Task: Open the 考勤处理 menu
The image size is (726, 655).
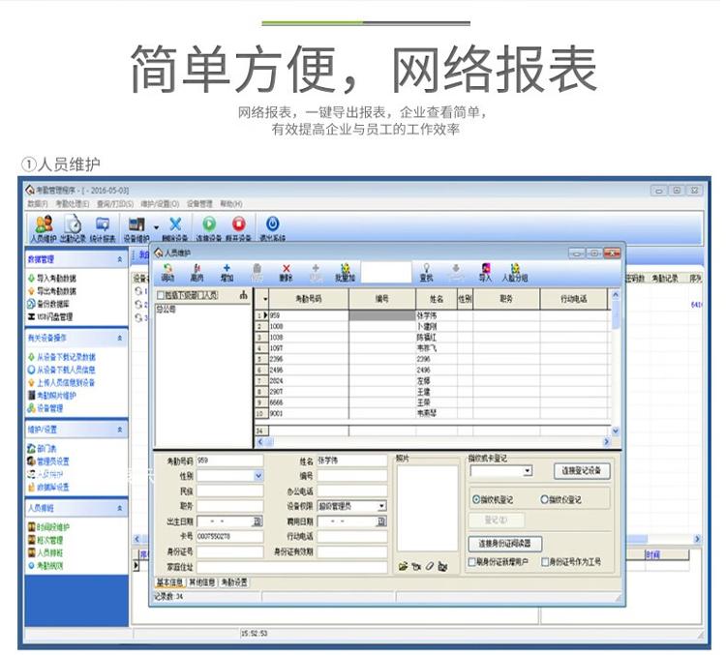Action: click(x=73, y=204)
